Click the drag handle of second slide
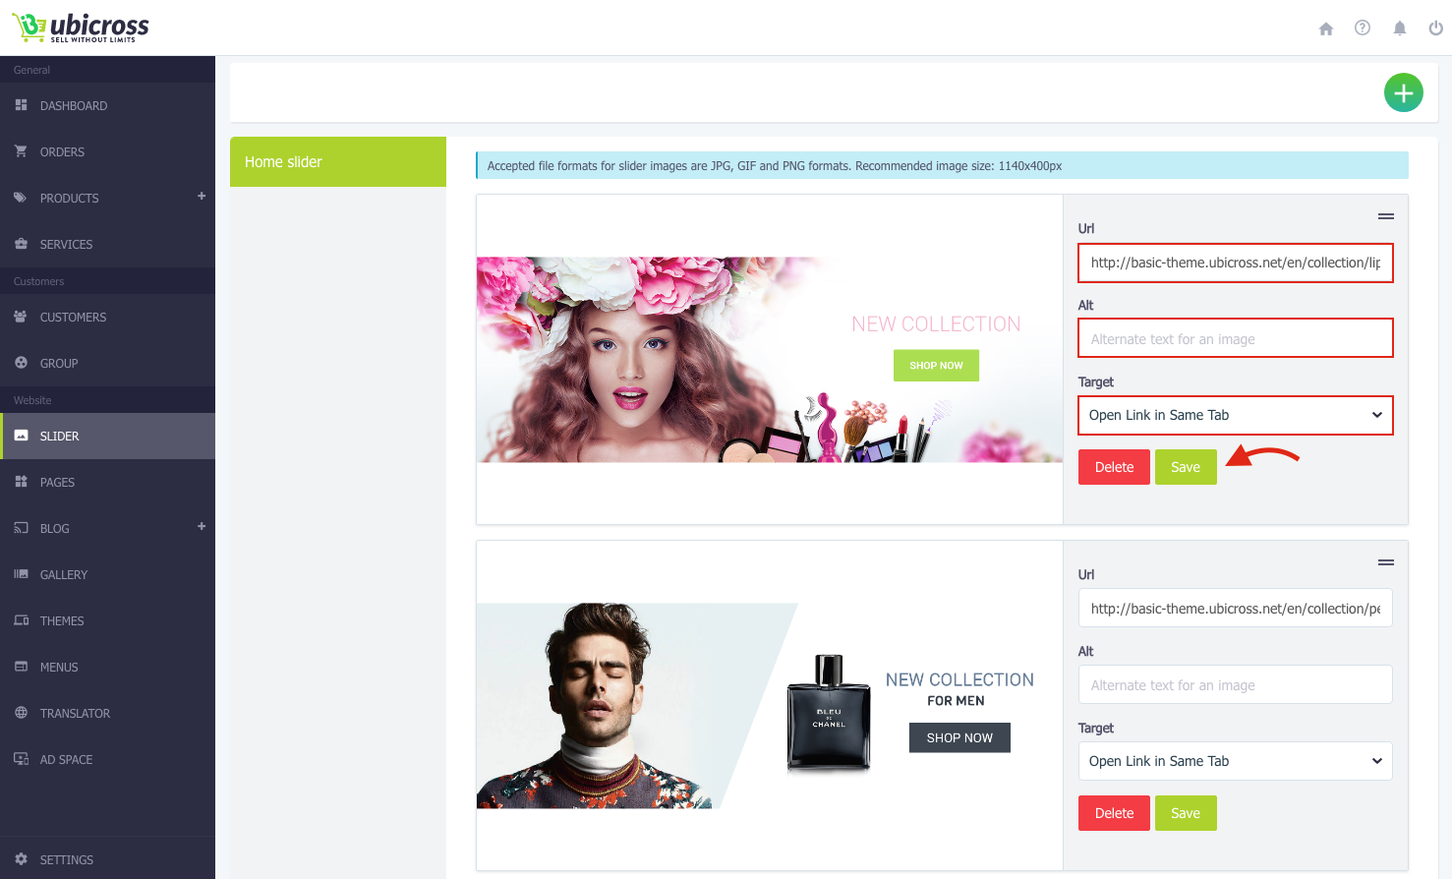The image size is (1452, 879). tap(1386, 562)
